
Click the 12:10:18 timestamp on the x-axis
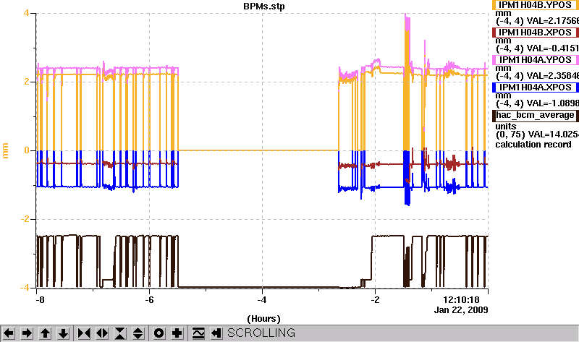(461, 299)
